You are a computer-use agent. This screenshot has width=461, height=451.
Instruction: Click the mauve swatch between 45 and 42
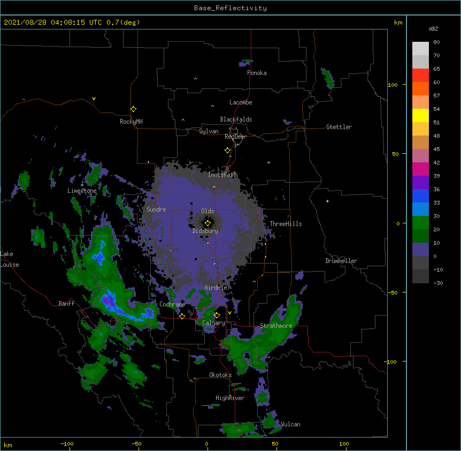tap(420, 156)
